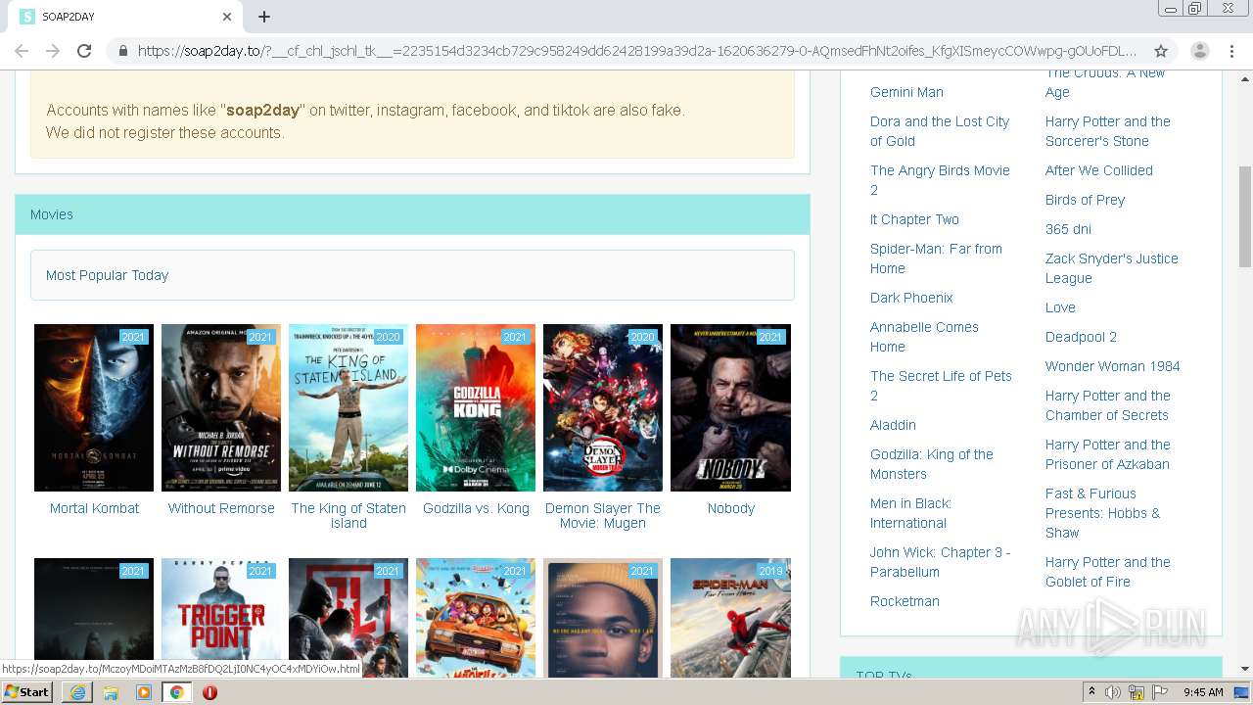Open the file explorer taskbar icon
The image size is (1253, 705).
[x=111, y=692]
